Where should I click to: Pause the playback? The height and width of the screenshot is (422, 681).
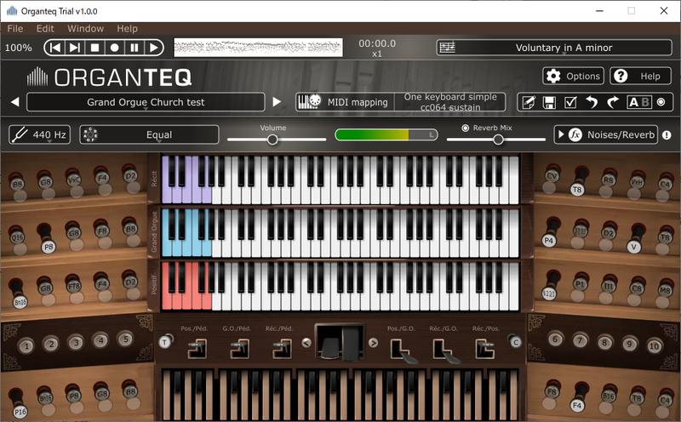pyautogui.click(x=134, y=48)
